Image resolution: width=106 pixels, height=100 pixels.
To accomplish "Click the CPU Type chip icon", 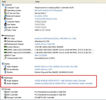I will 5,38.
